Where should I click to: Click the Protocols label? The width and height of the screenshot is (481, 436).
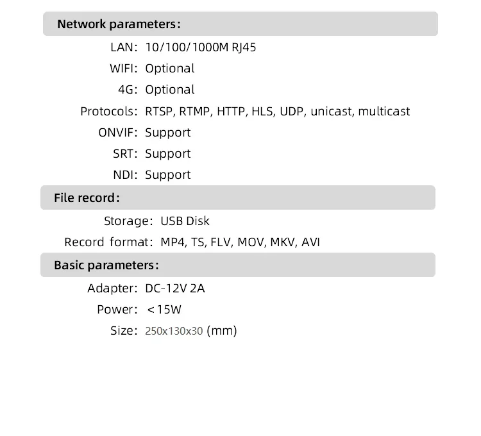pyautogui.click(x=108, y=111)
